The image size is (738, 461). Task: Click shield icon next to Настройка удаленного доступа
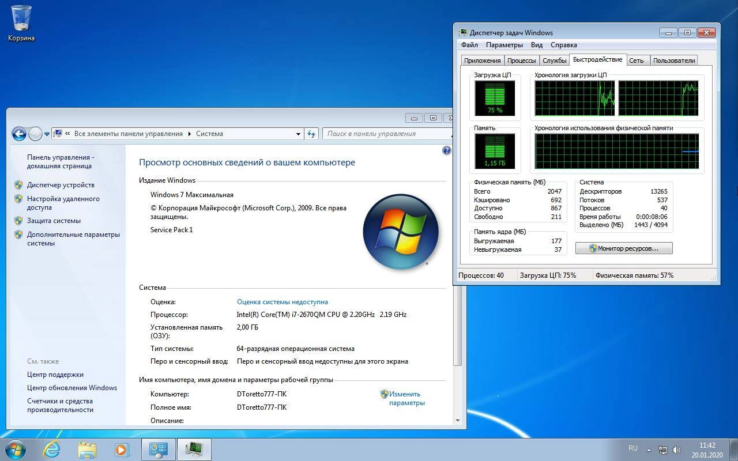pyautogui.click(x=18, y=199)
